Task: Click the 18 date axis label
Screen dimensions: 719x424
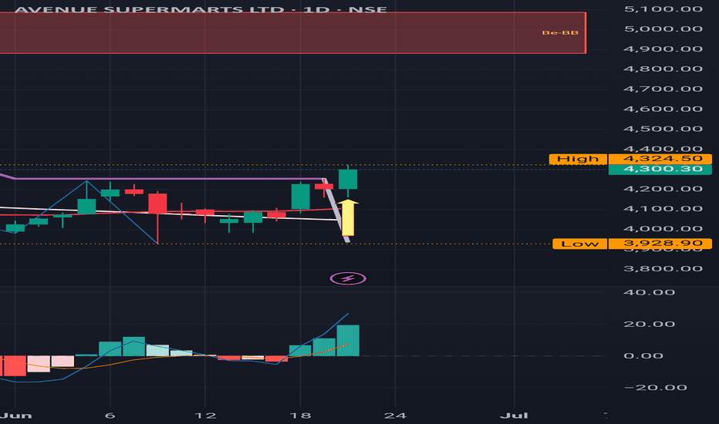Action: (x=300, y=416)
